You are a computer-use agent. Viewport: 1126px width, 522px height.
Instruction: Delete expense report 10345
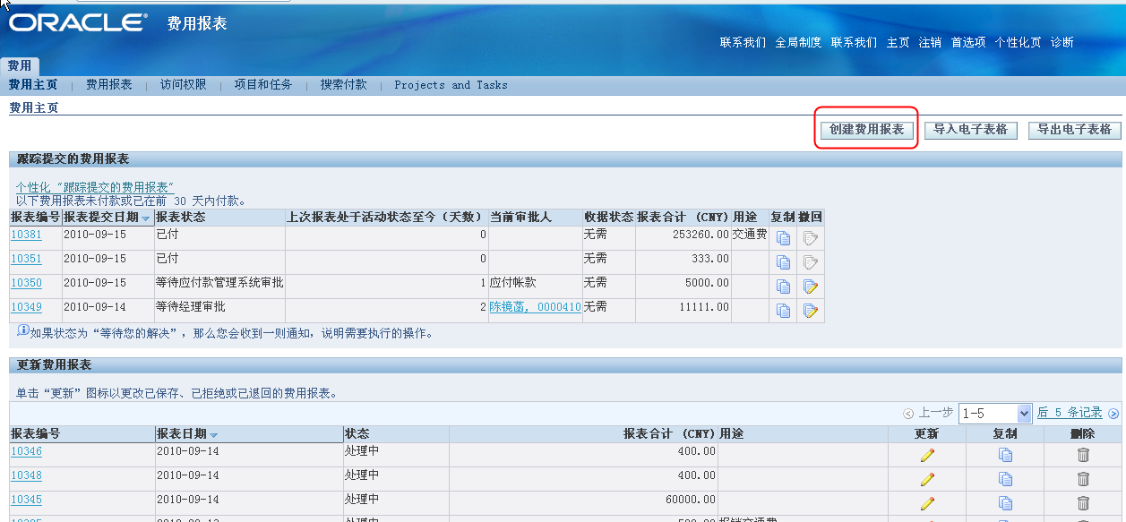[x=1083, y=501]
